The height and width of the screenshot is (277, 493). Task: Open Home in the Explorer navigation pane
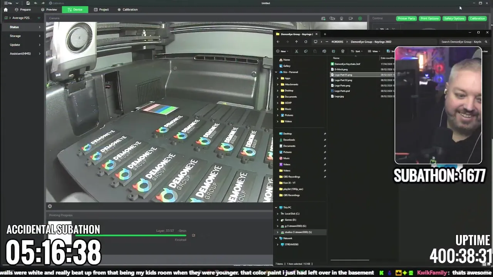point(285,60)
